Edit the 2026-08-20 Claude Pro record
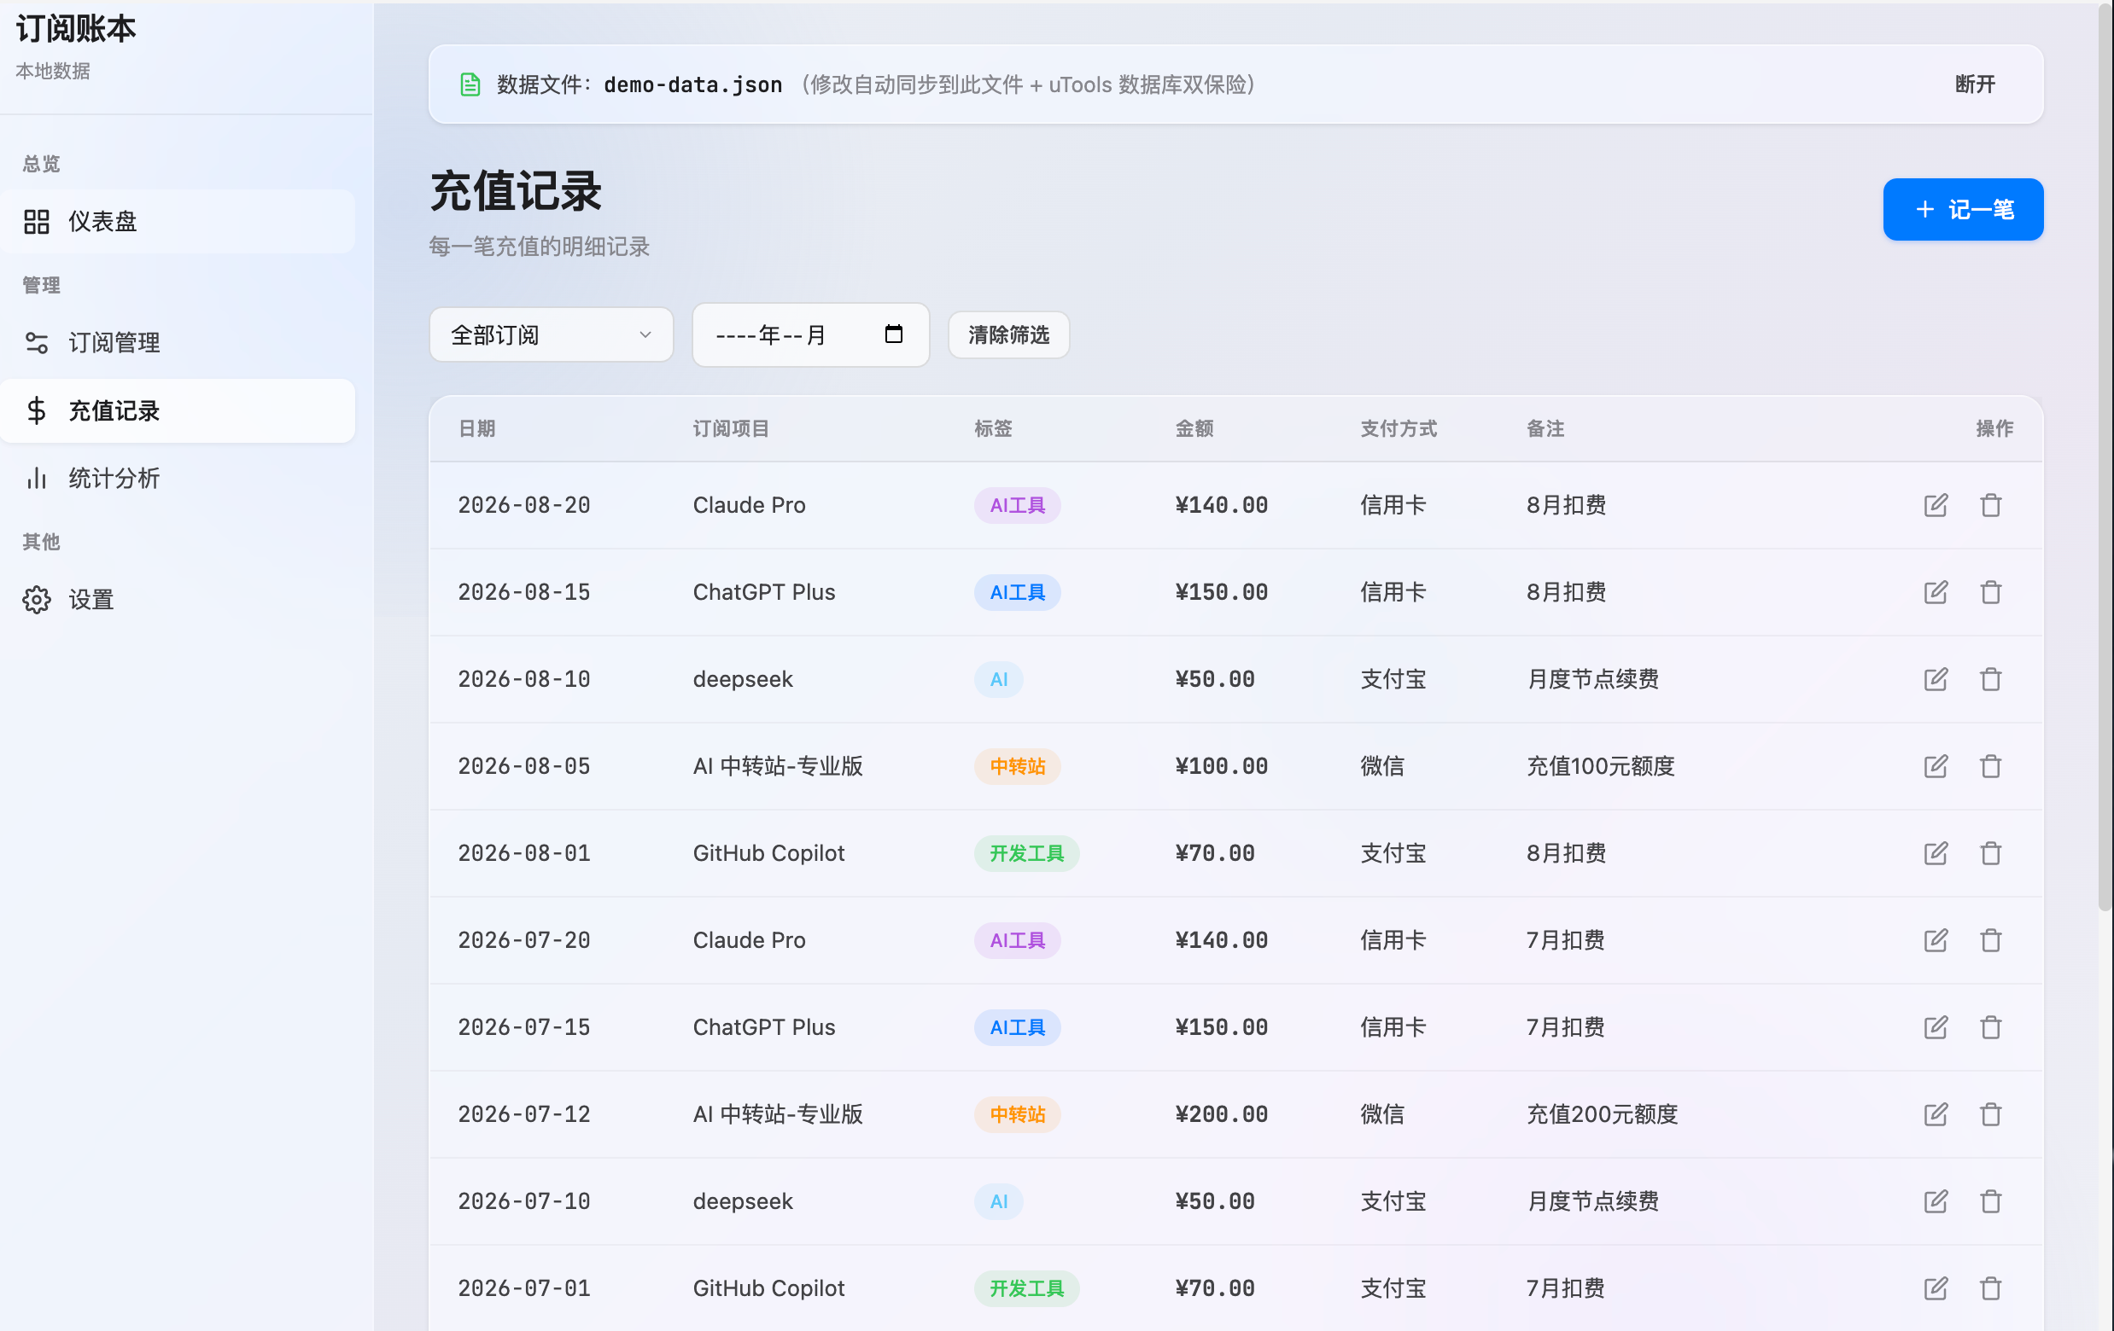The height and width of the screenshot is (1331, 2114). click(x=1935, y=505)
